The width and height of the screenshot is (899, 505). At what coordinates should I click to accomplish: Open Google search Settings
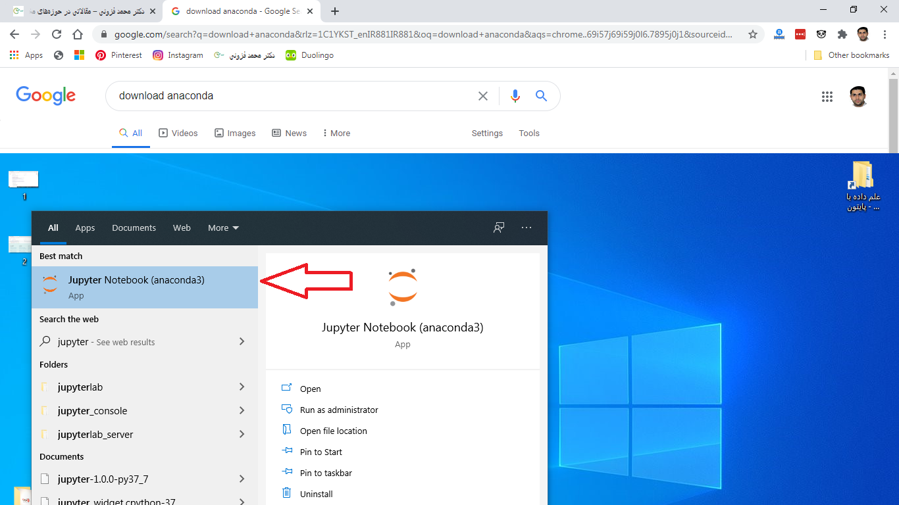487,133
